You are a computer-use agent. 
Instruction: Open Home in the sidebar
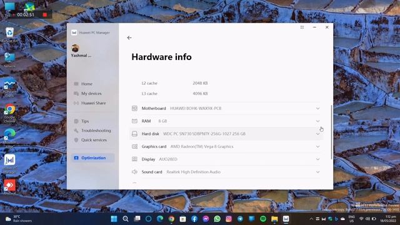(87, 84)
